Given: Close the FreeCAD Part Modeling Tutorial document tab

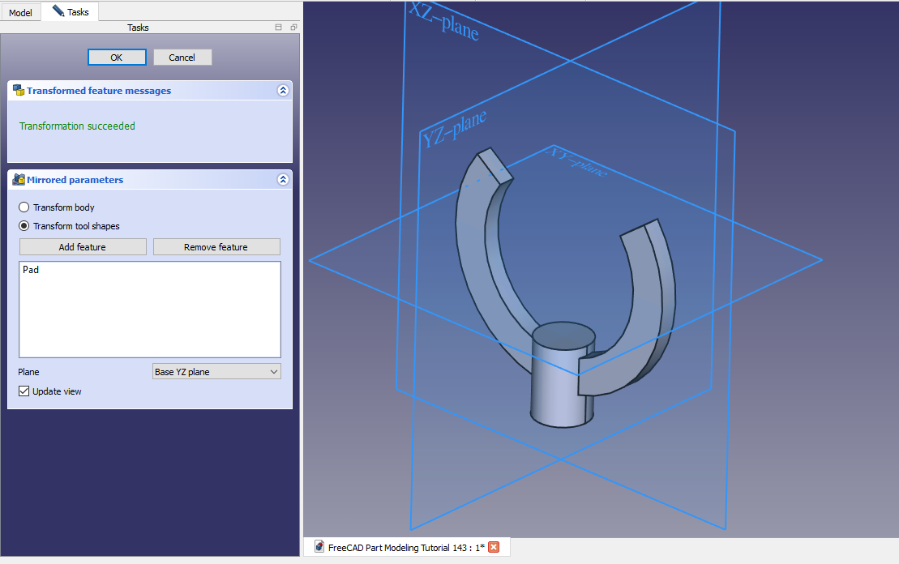Looking at the screenshot, I should coord(494,547).
